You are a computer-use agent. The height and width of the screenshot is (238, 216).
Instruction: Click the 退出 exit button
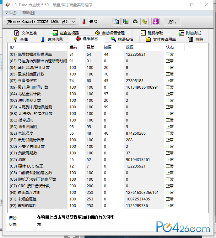click(x=172, y=22)
